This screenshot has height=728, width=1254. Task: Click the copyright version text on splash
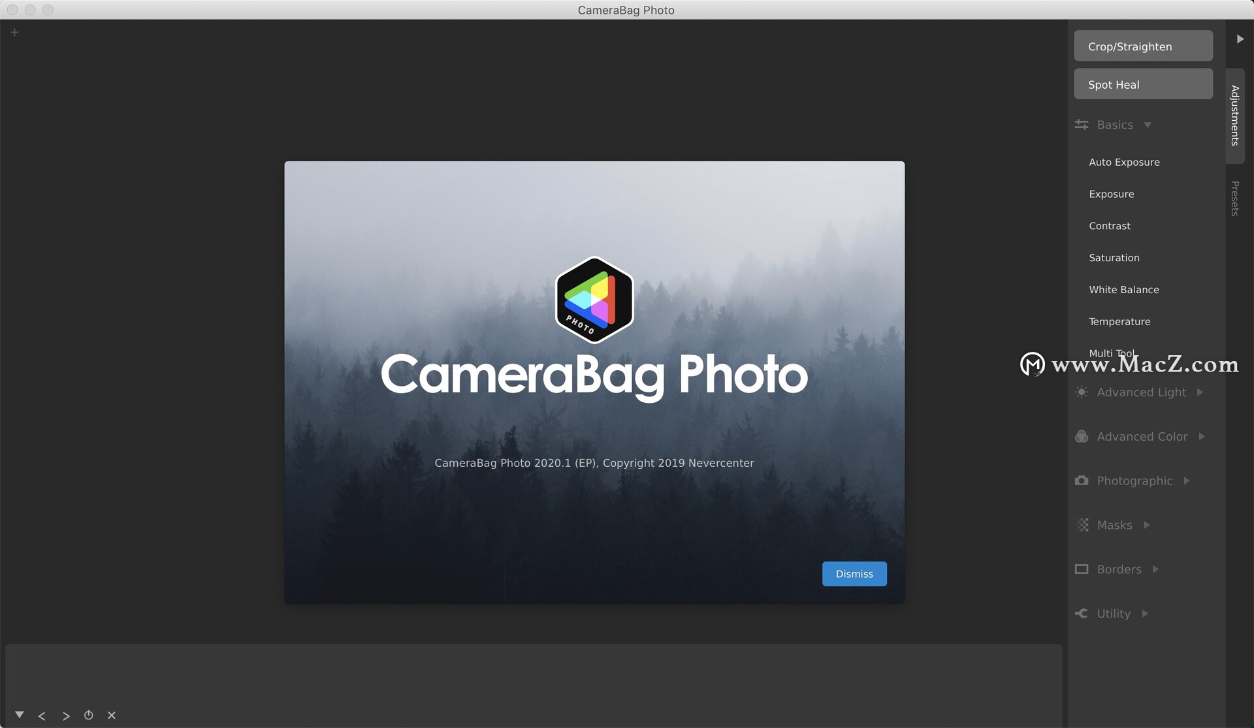594,463
